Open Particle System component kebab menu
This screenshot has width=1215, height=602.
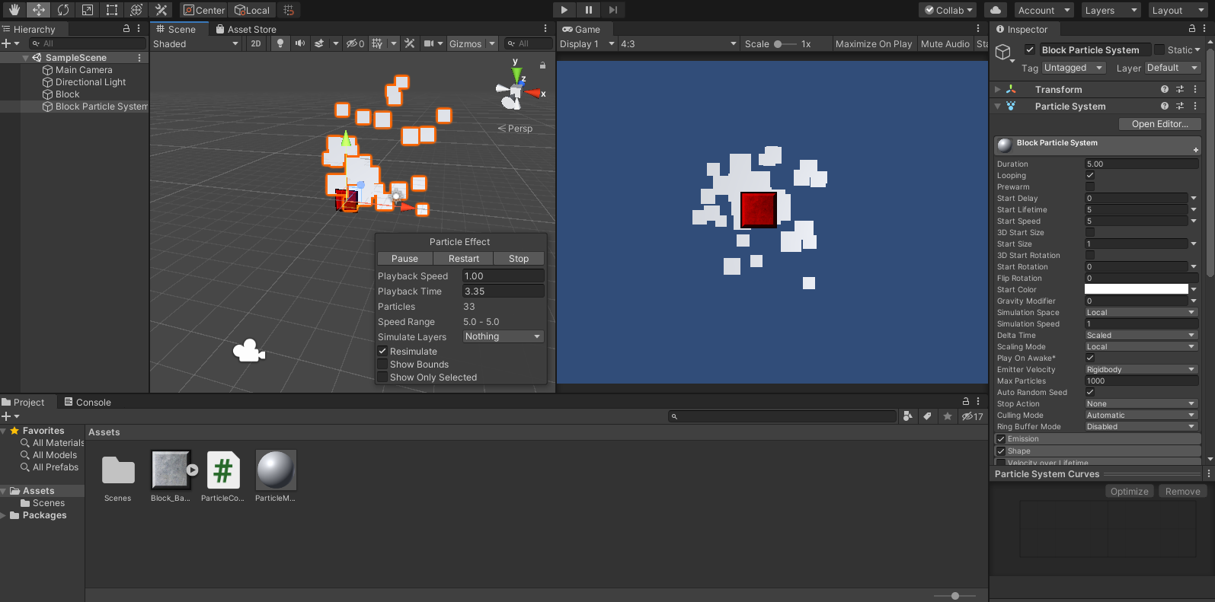[x=1195, y=106]
